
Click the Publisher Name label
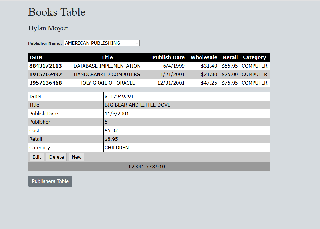[x=45, y=43]
